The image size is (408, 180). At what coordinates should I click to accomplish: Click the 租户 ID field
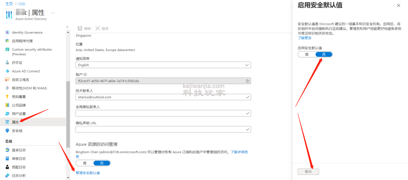coord(163,81)
